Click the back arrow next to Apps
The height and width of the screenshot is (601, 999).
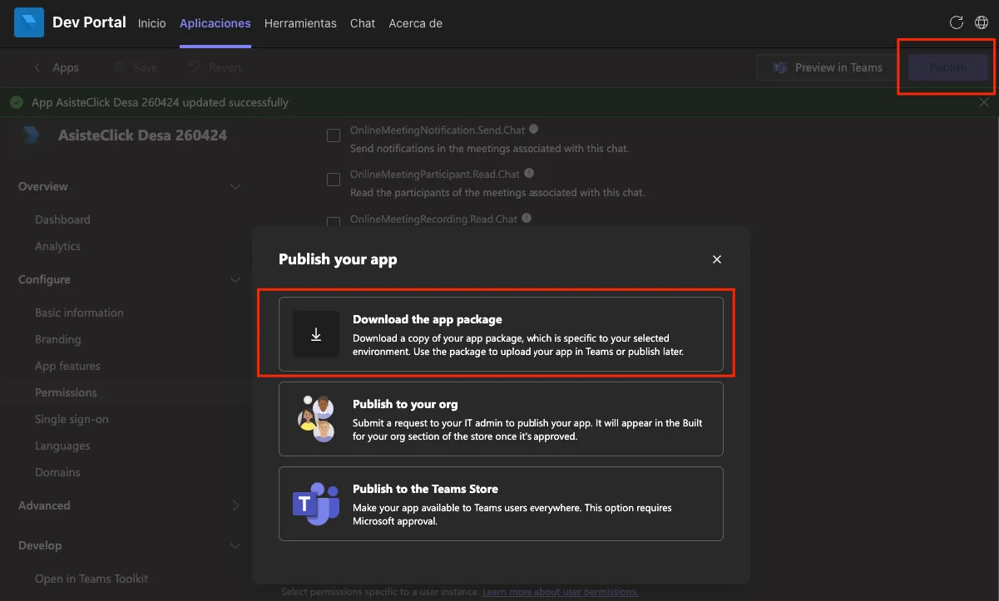[37, 68]
